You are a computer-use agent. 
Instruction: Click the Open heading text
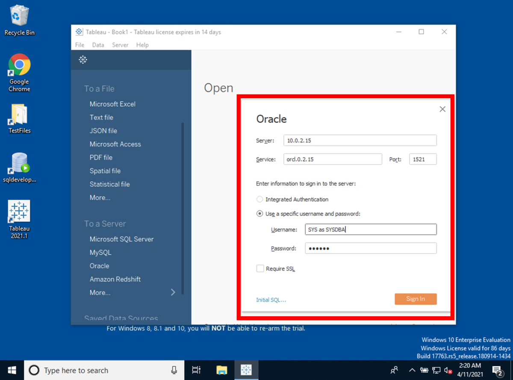click(x=218, y=88)
